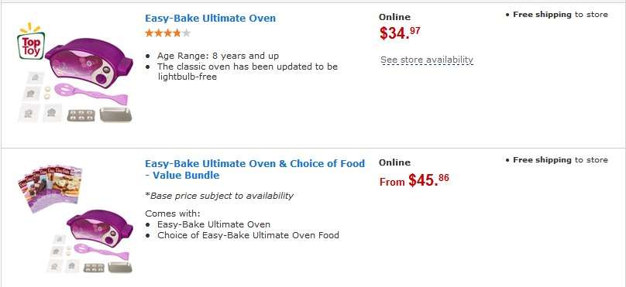626x287 pixels.
Task: Click Base price subject to availability note
Action: (x=219, y=196)
